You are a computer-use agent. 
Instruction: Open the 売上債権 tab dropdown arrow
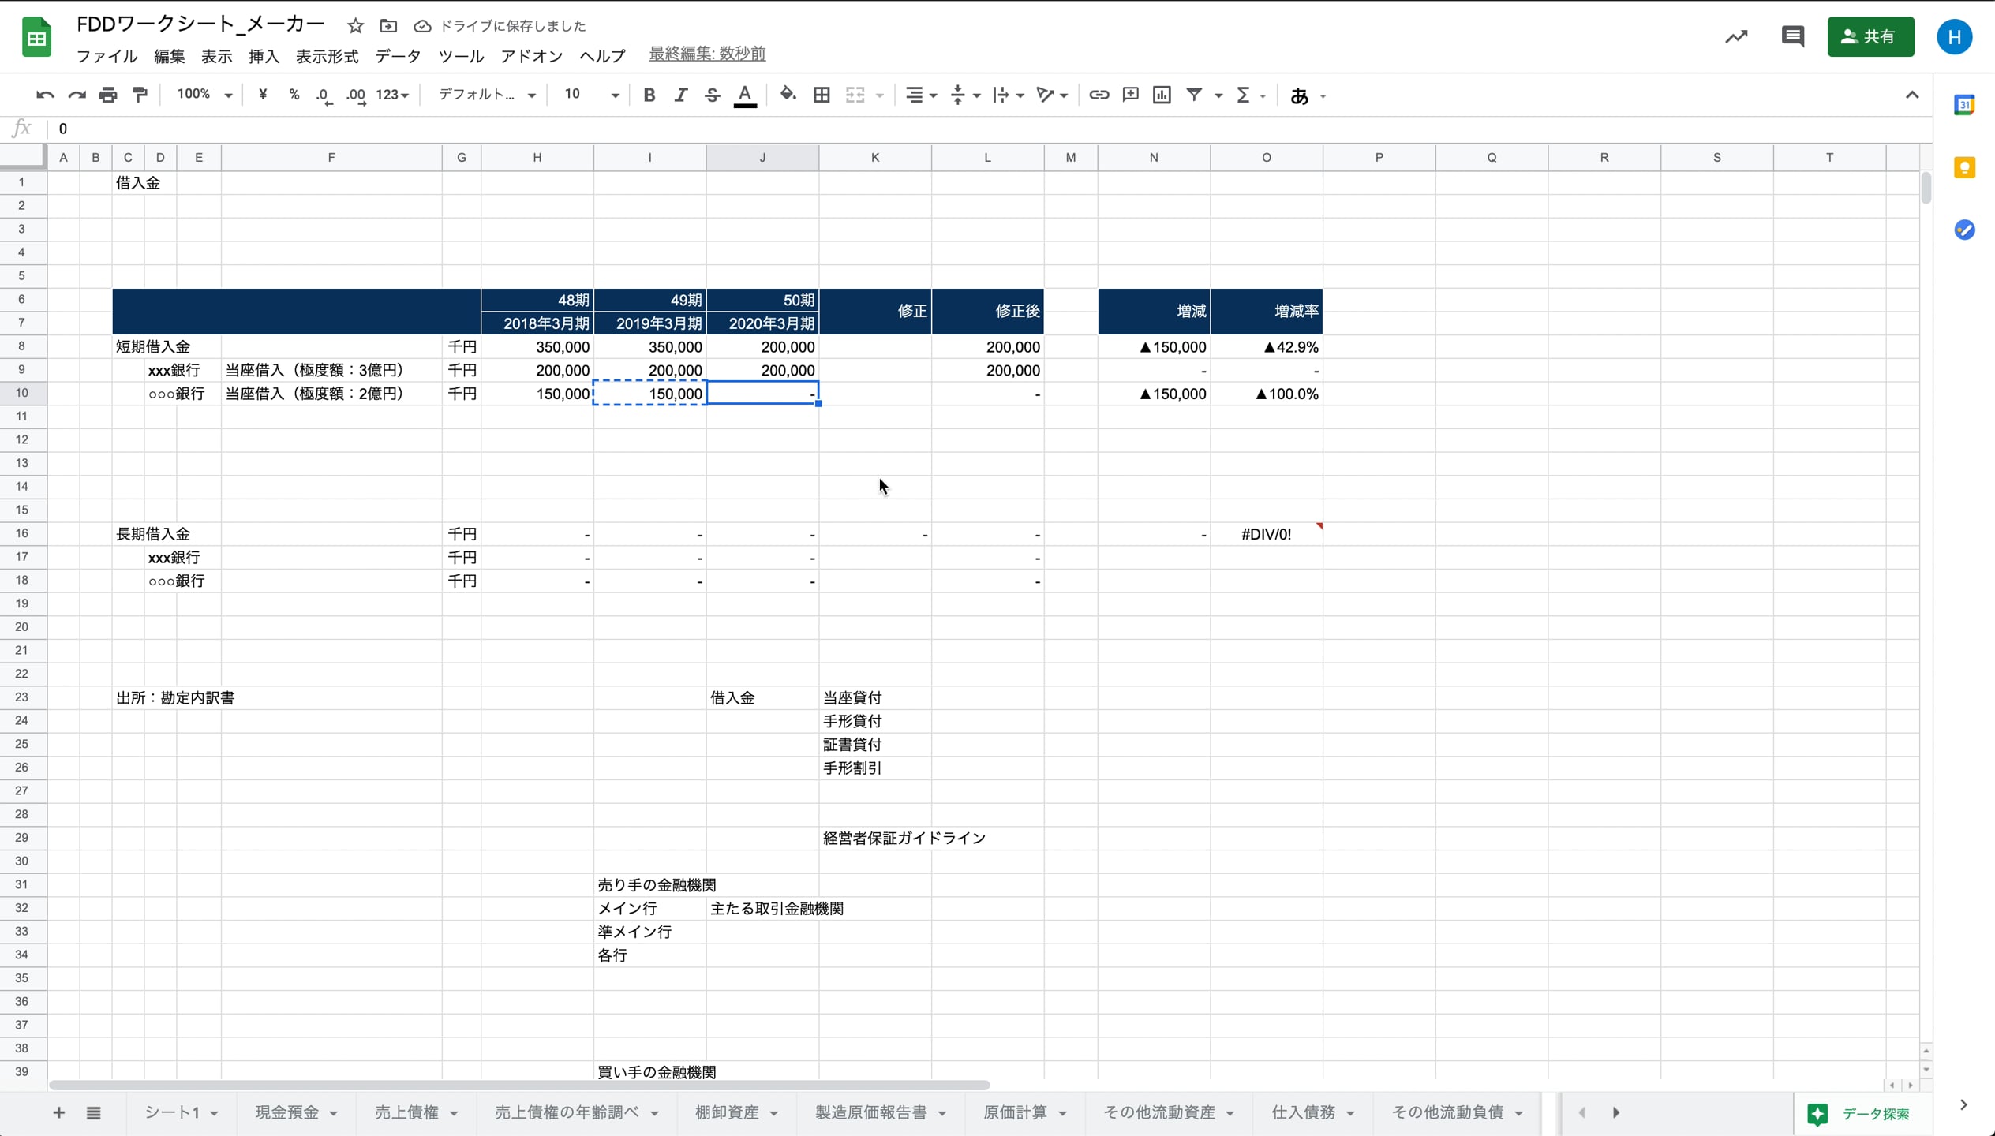(x=455, y=1113)
